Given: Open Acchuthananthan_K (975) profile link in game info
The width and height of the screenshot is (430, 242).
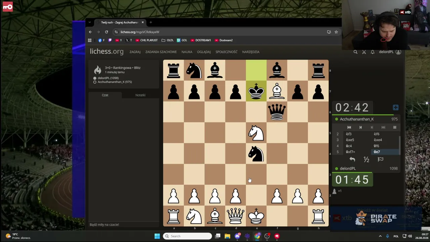Looking at the screenshot, I should 115,82.
